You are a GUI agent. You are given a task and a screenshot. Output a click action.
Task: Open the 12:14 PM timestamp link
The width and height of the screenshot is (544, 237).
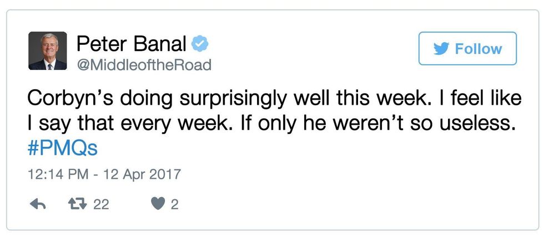coord(55,174)
